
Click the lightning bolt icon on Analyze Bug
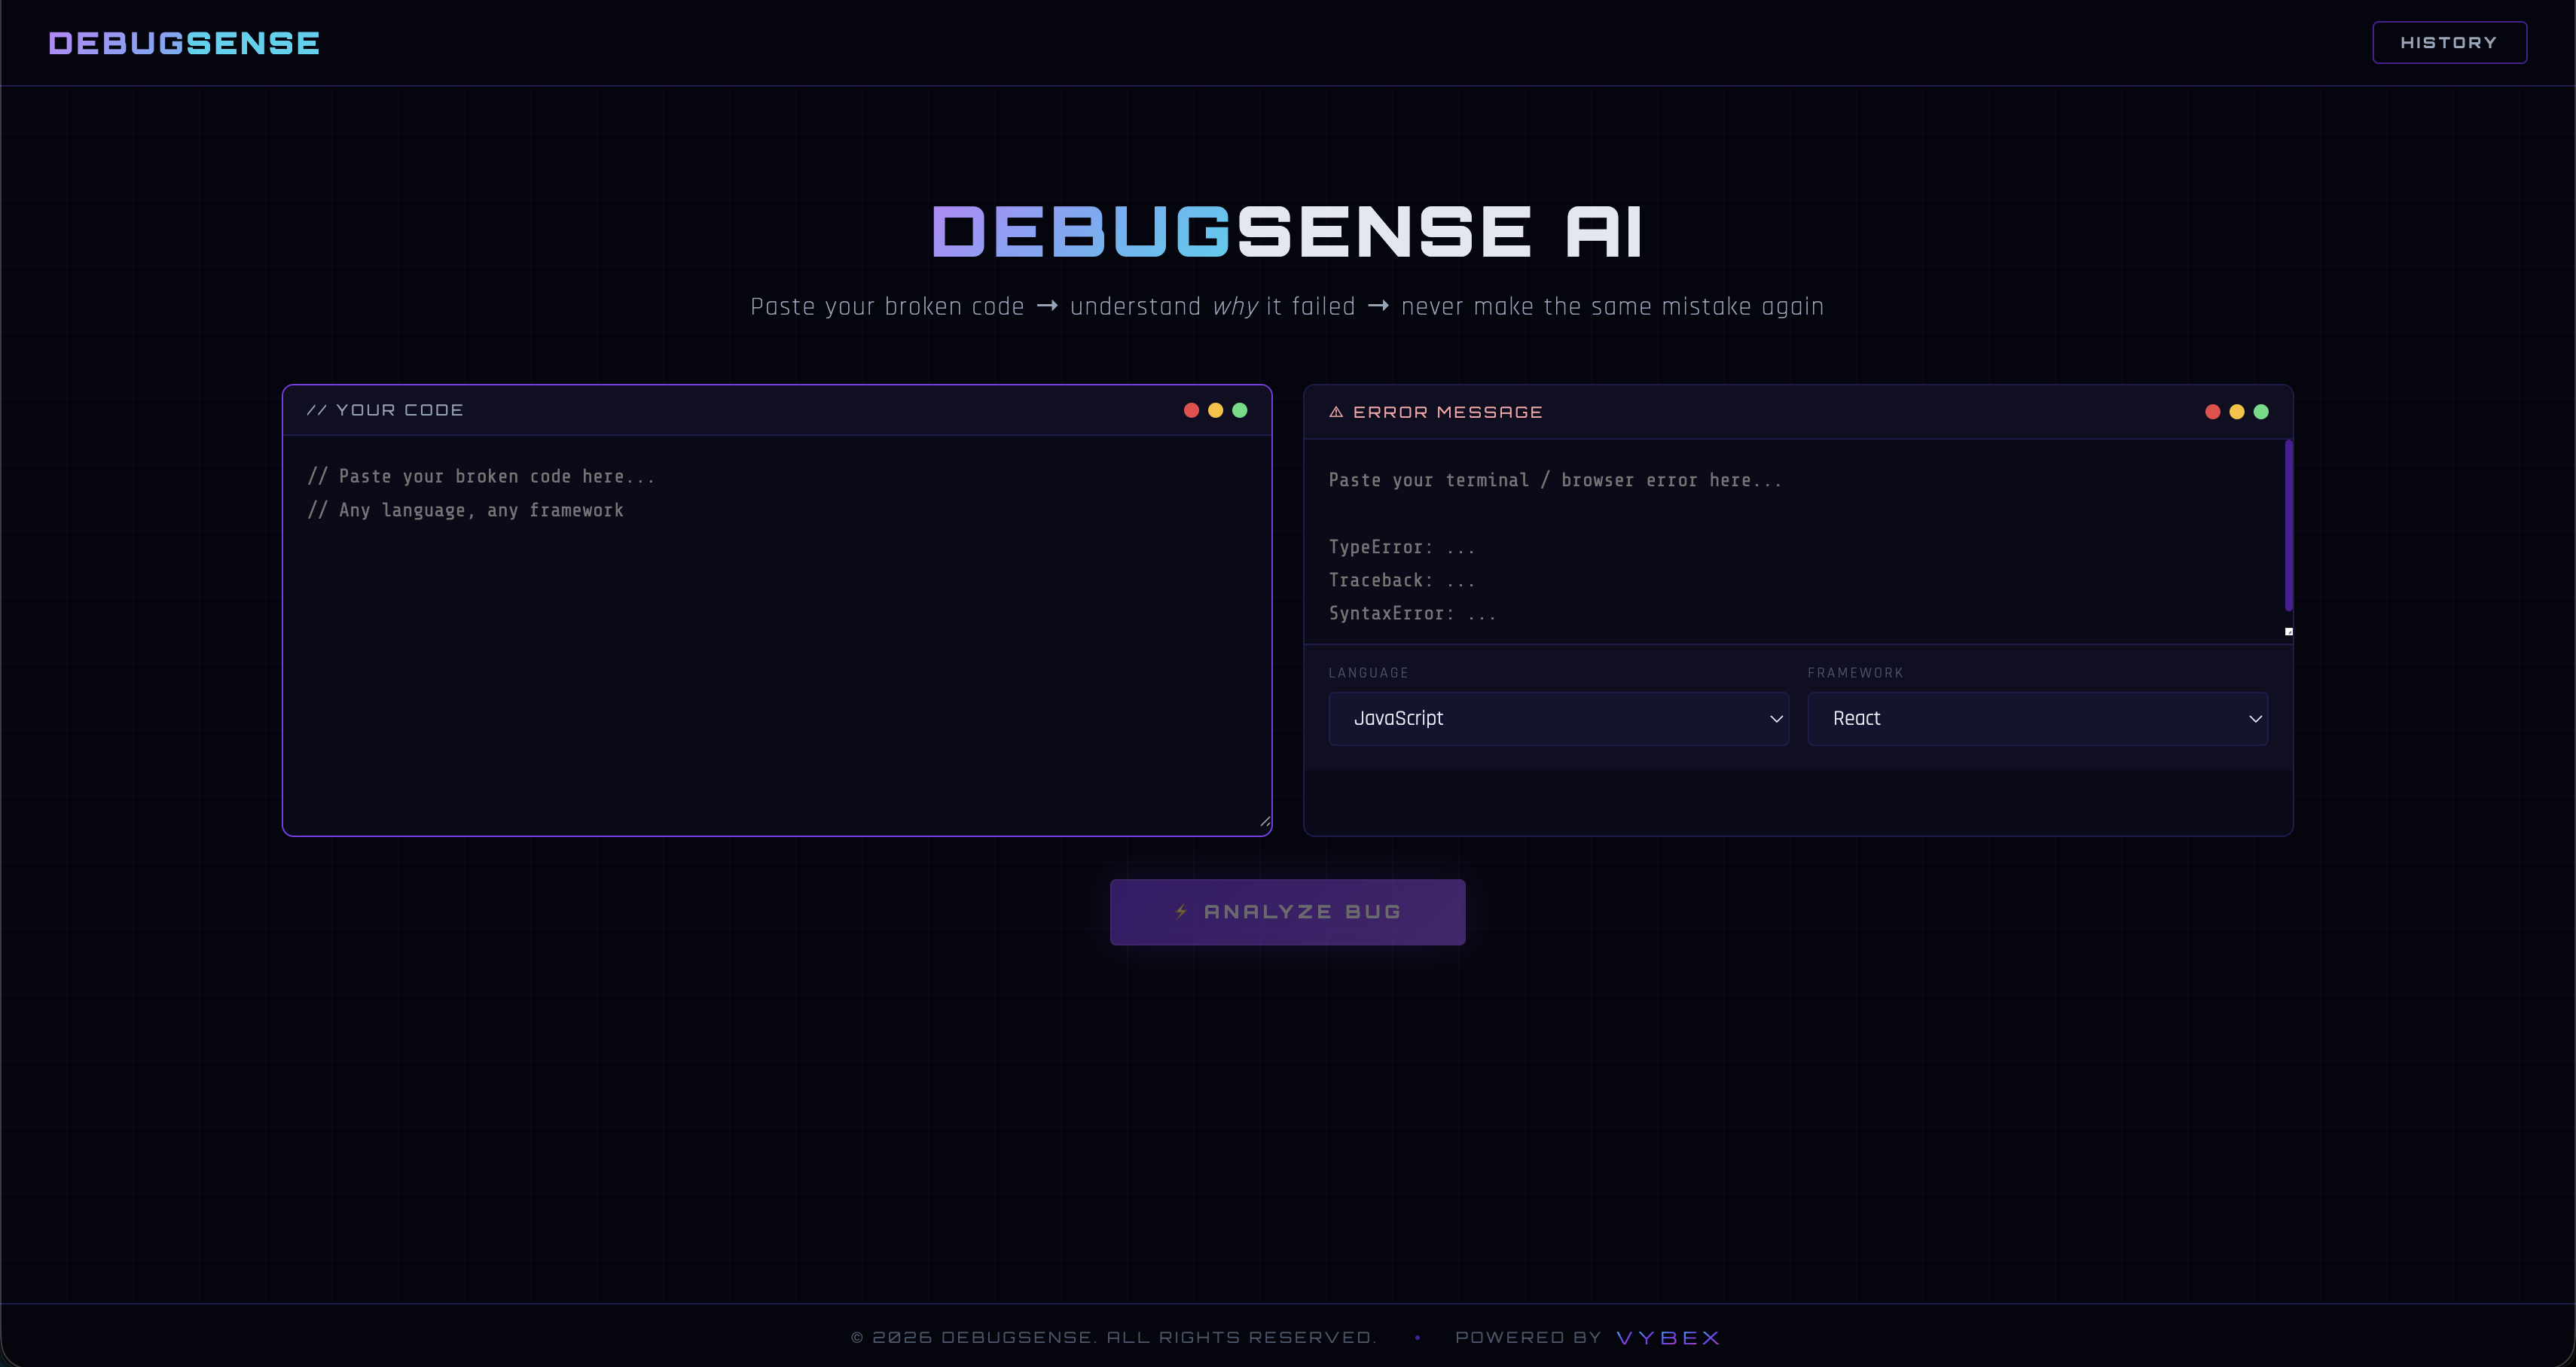pos(1181,912)
